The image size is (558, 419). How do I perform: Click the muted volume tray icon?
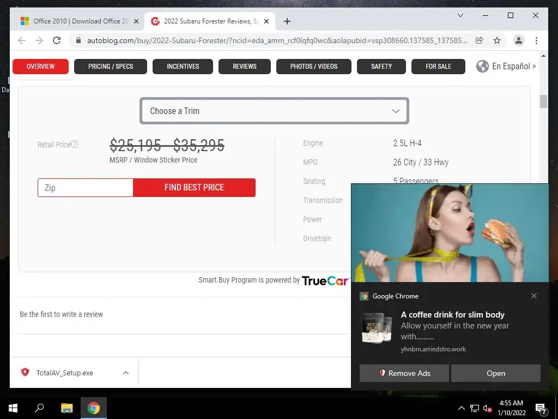tap(488, 408)
